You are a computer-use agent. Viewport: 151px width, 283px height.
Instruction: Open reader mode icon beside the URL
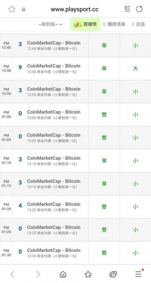click(x=127, y=9)
